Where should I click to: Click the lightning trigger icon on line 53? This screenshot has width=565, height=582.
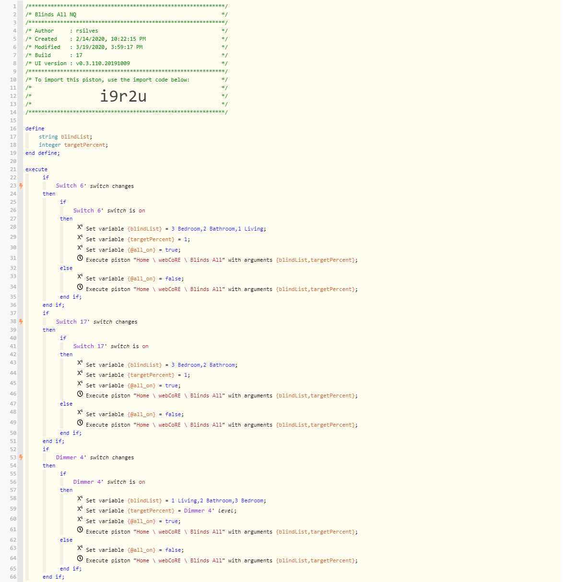click(21, 457)
